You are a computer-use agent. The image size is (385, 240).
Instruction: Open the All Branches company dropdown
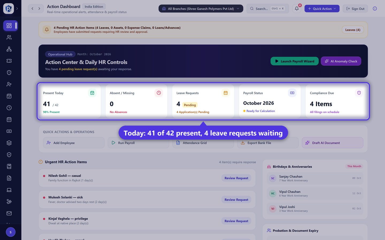pyautogui.click(x=201, y=9)
